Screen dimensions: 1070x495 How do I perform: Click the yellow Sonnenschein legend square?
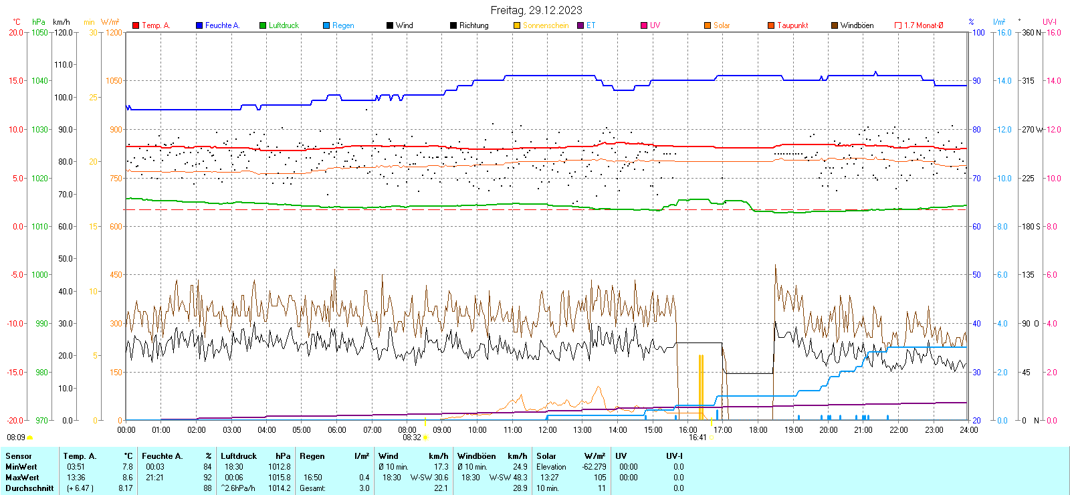pyautogui.click(x=517, y=25)
